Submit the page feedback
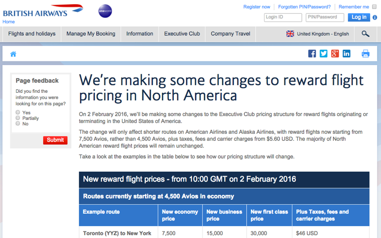This screenshot has height=238, width=381. coord(55,140)
